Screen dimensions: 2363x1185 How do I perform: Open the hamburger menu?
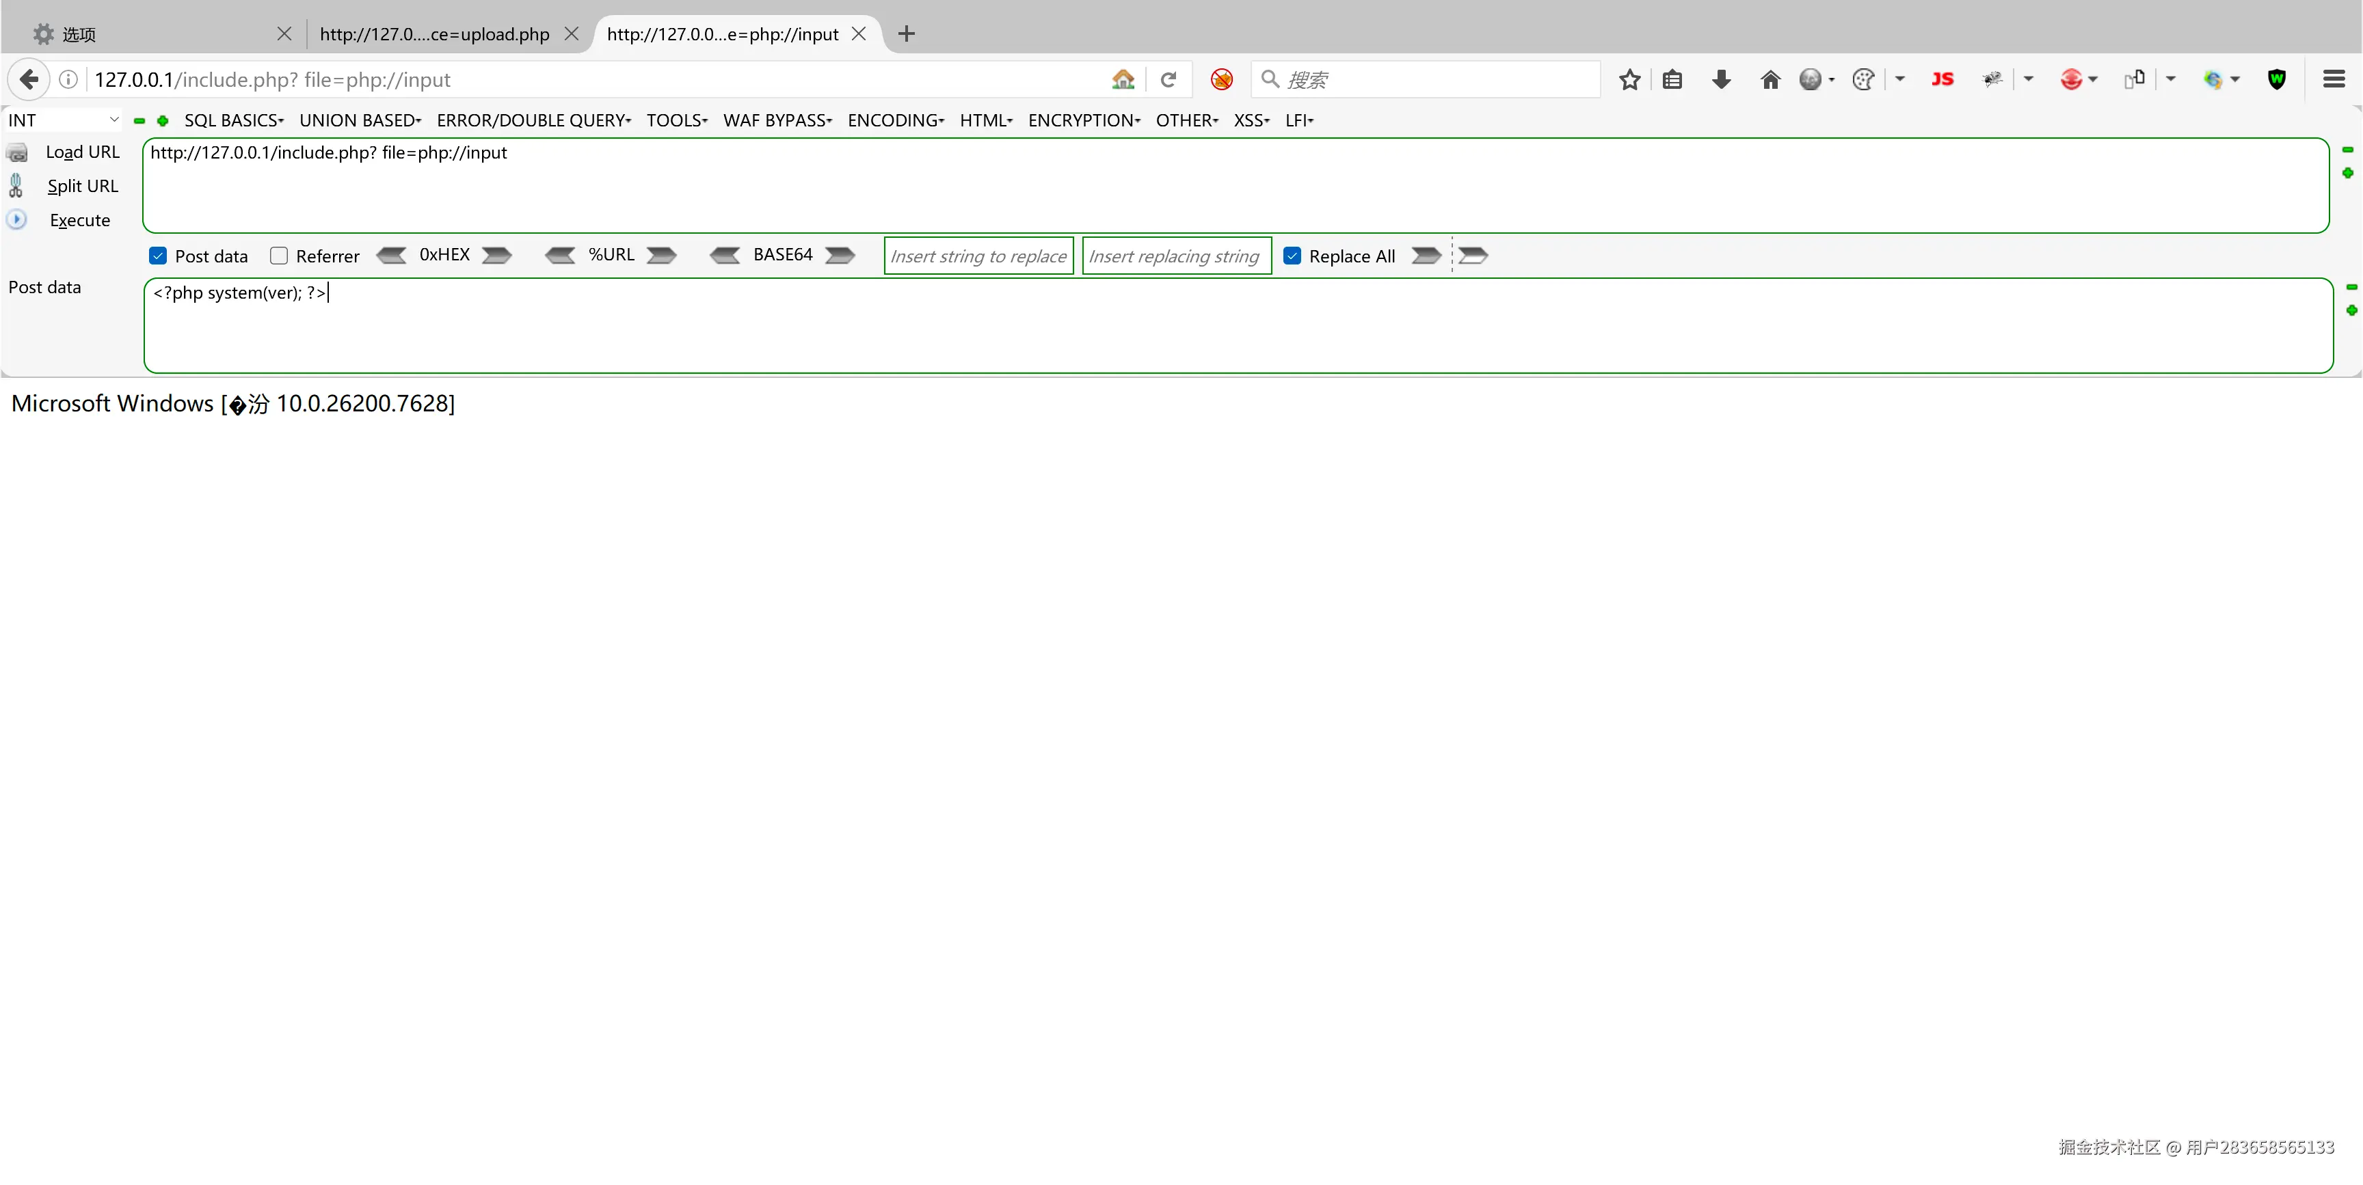[x=2334, y=80]
